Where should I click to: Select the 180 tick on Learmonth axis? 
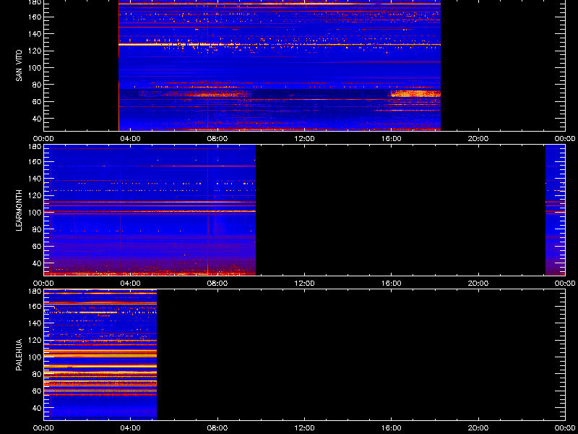point(35,147)
